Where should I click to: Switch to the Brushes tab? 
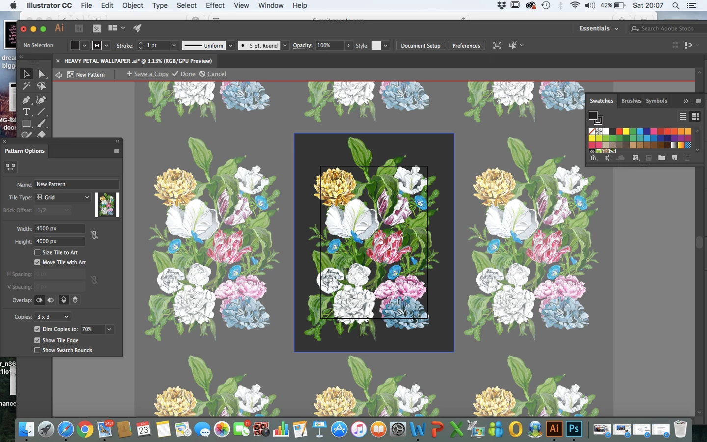click(631, 101)
